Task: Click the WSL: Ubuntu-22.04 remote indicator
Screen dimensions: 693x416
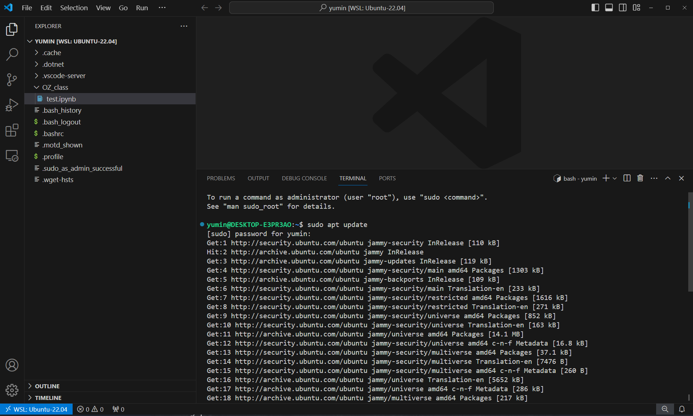Action: [36, 409]
